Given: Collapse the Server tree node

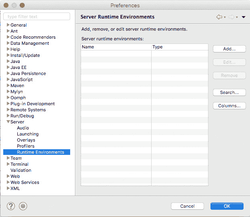Looking at the screenshot, I should (8, 122).
